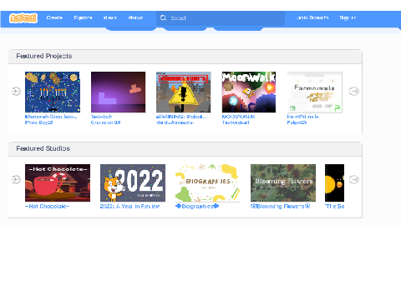Click the Join Scratch link
This screenshot has height=300, width=401.
pos(312,17)
